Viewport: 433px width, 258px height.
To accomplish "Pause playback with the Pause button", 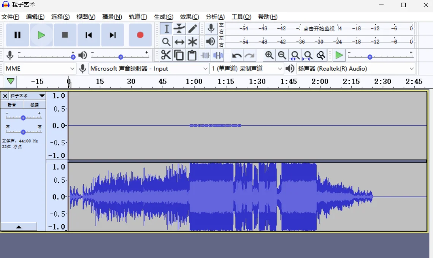I will point(17,35).
